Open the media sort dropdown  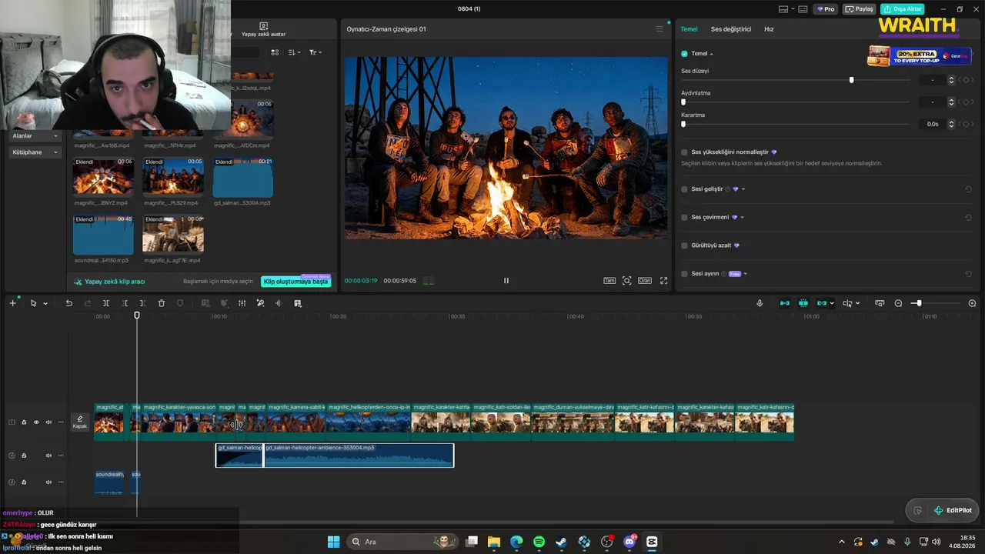click(x=295, y=52)
